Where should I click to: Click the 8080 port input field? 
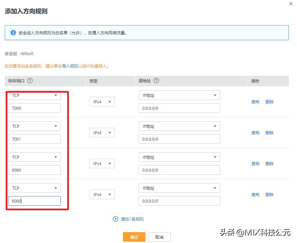coord(34,170)
